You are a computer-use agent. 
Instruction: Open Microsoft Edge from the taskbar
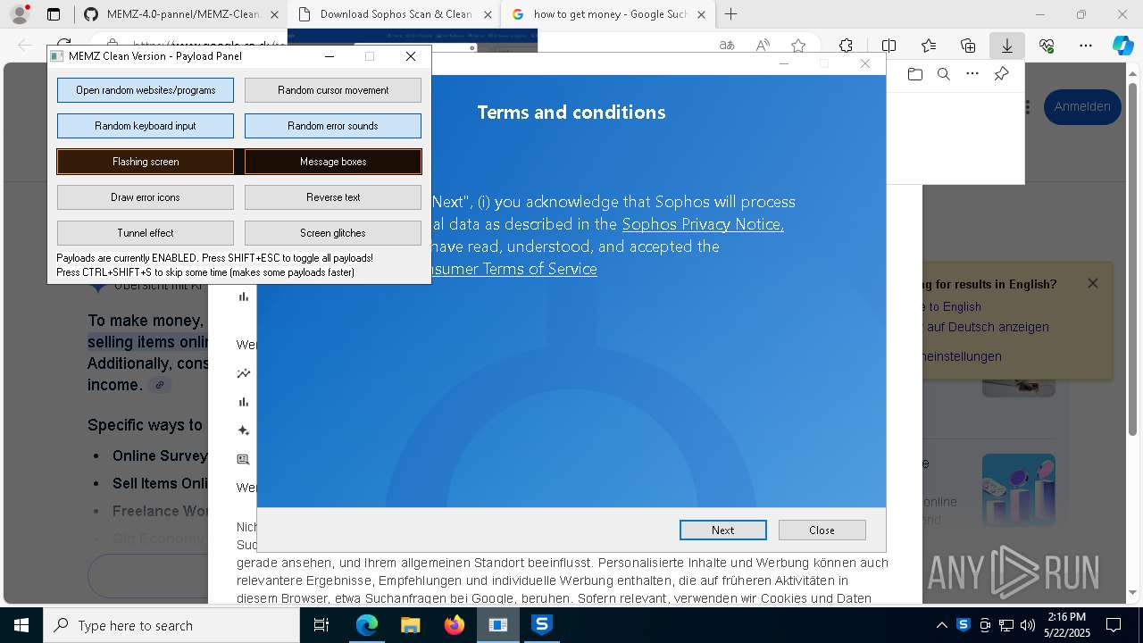click(367, 626)
